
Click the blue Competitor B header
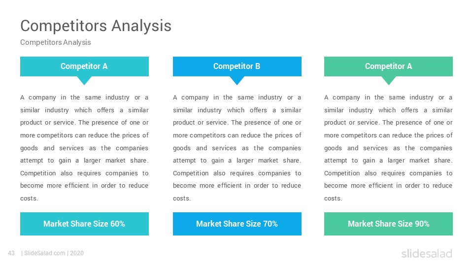click(237, 66)
